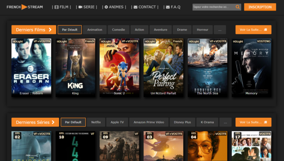The height and width of the screenshot is (161, 284).
Task: Select the Netflix series filter
Action: (x=96, y=122)
